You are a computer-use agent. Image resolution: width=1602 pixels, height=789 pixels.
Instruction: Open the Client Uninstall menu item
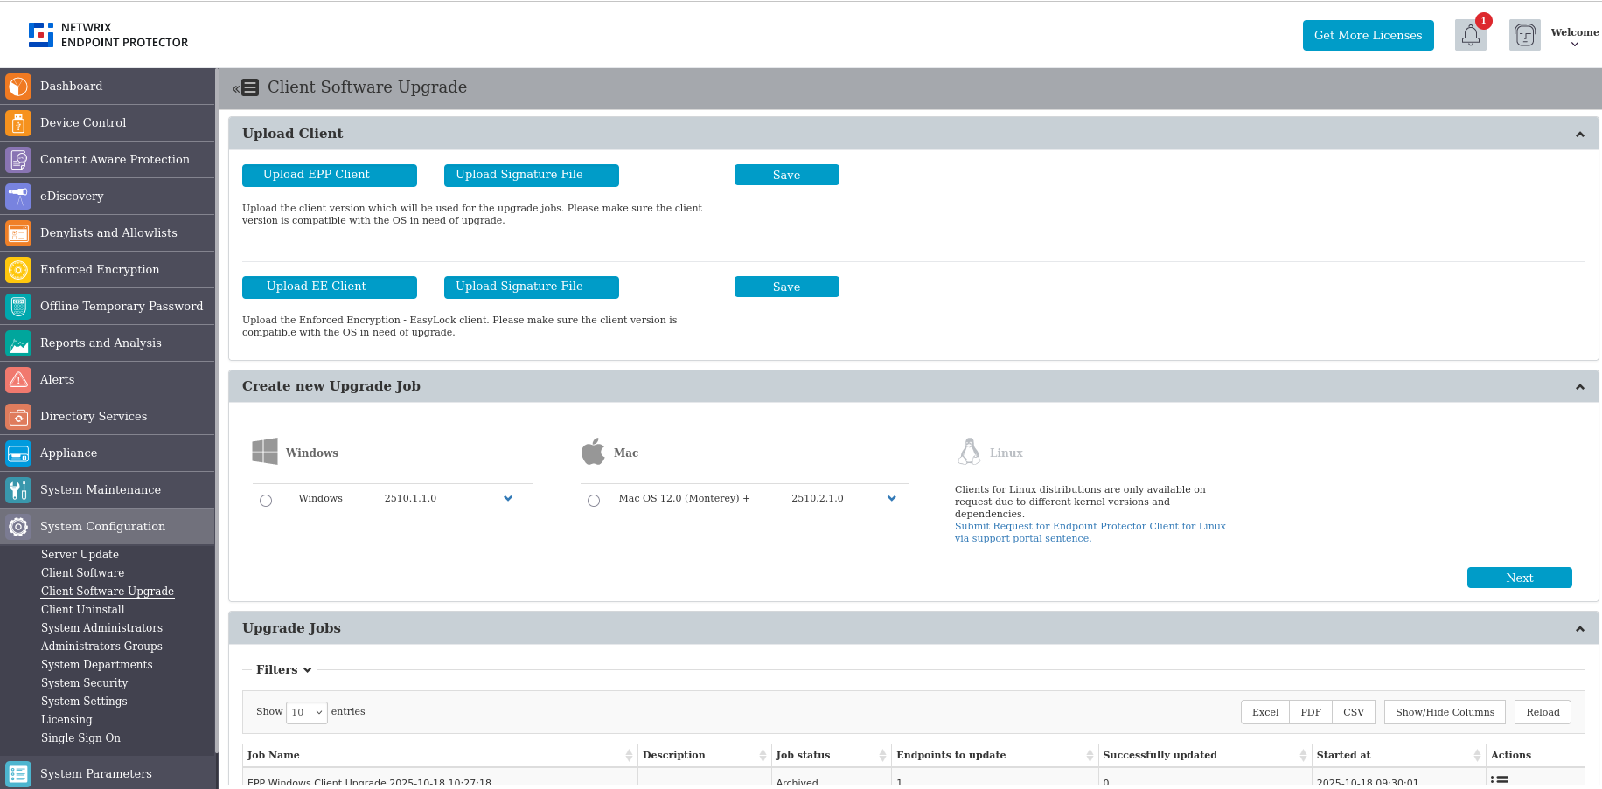click(82, 609)
